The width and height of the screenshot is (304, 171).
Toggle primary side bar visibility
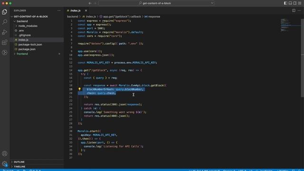pyautogui.click(x=285, y=3)
